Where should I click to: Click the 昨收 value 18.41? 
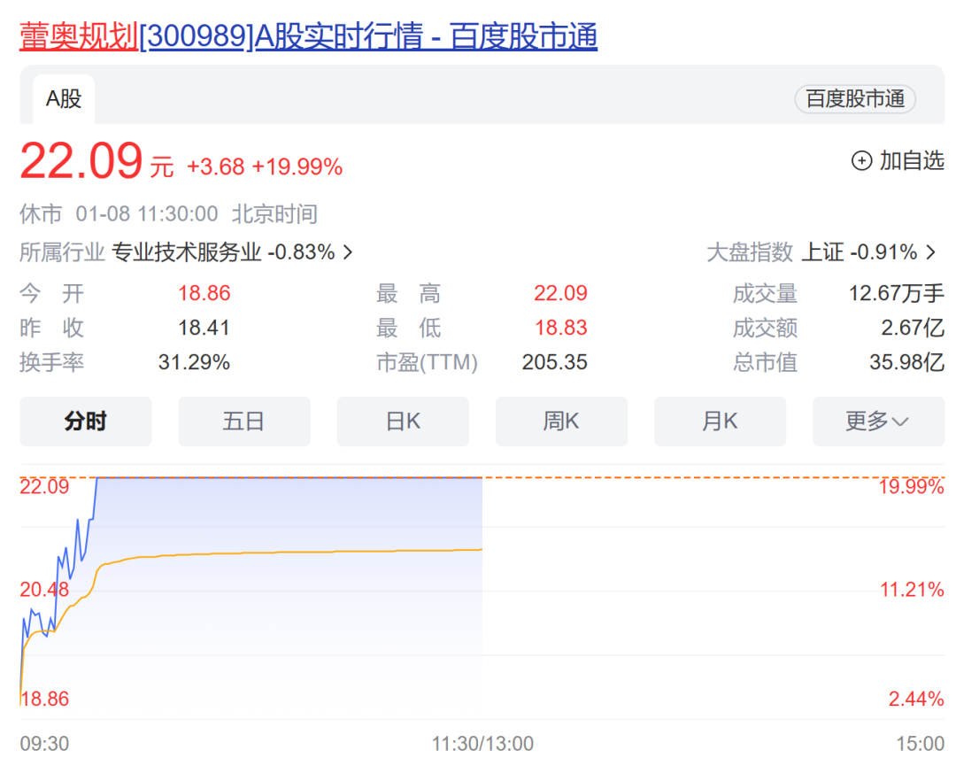204,328
